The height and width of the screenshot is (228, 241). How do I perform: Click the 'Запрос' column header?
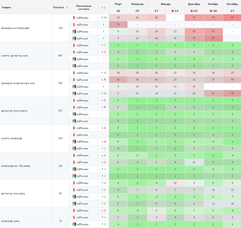click(x=7, y=7)
